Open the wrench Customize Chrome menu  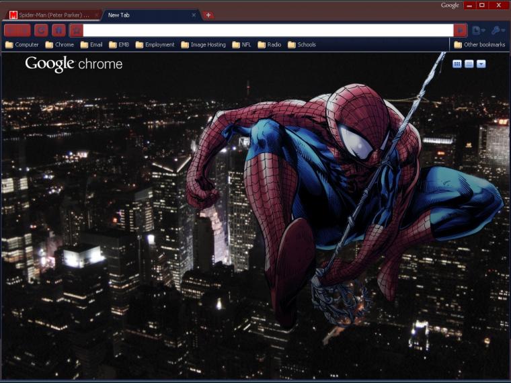[x=498, y=31]
